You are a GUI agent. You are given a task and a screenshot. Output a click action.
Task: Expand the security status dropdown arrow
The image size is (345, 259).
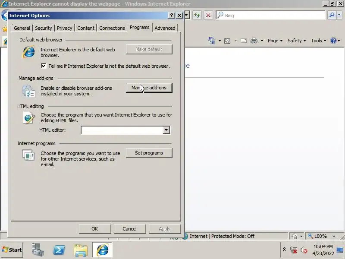pyautogui.click(x=301, y=236)
